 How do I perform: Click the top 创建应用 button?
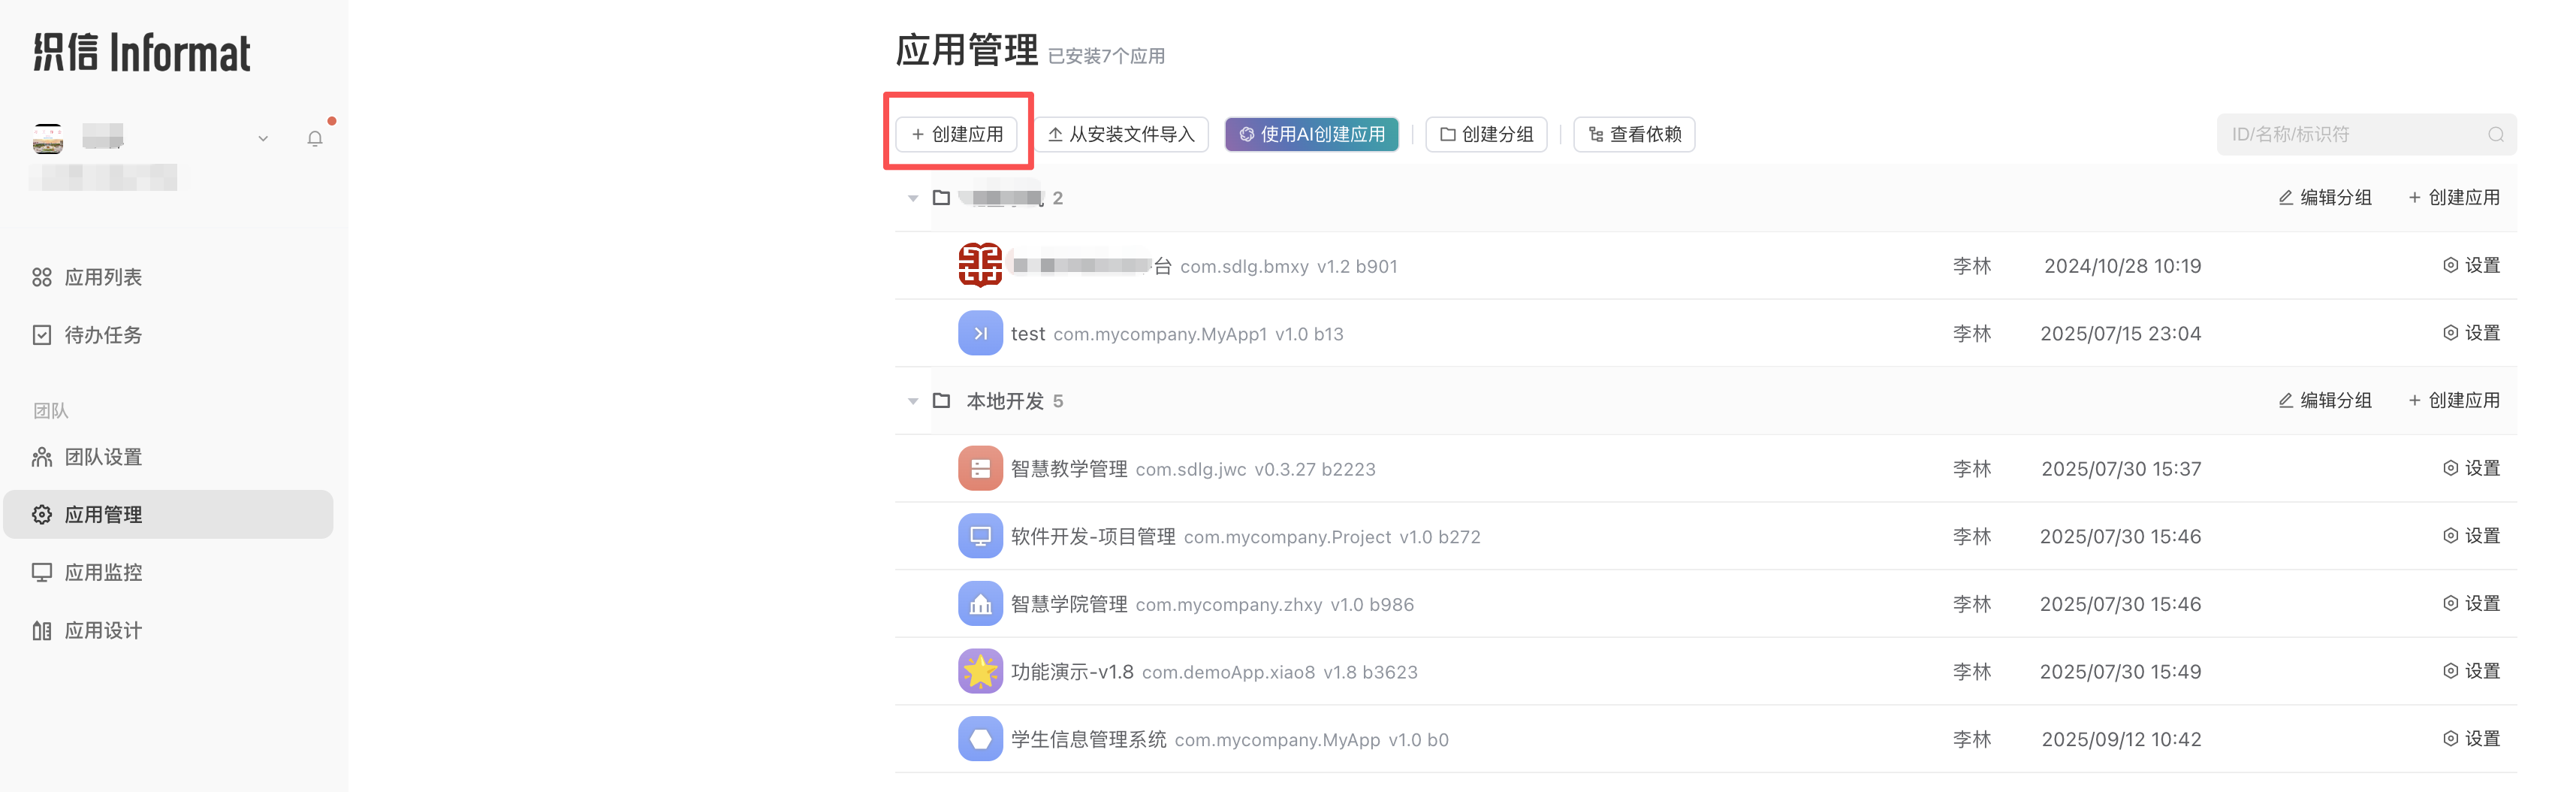tap(957, 134)
